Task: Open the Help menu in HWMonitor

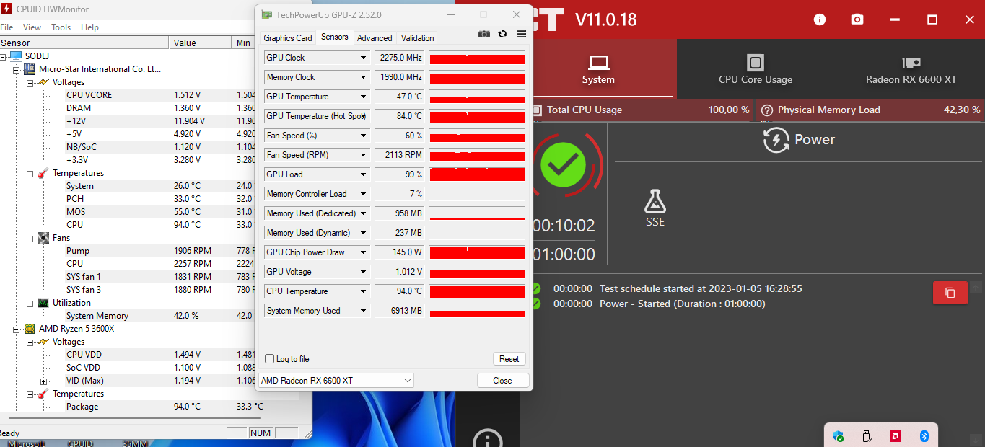Action: coord(89,27)
